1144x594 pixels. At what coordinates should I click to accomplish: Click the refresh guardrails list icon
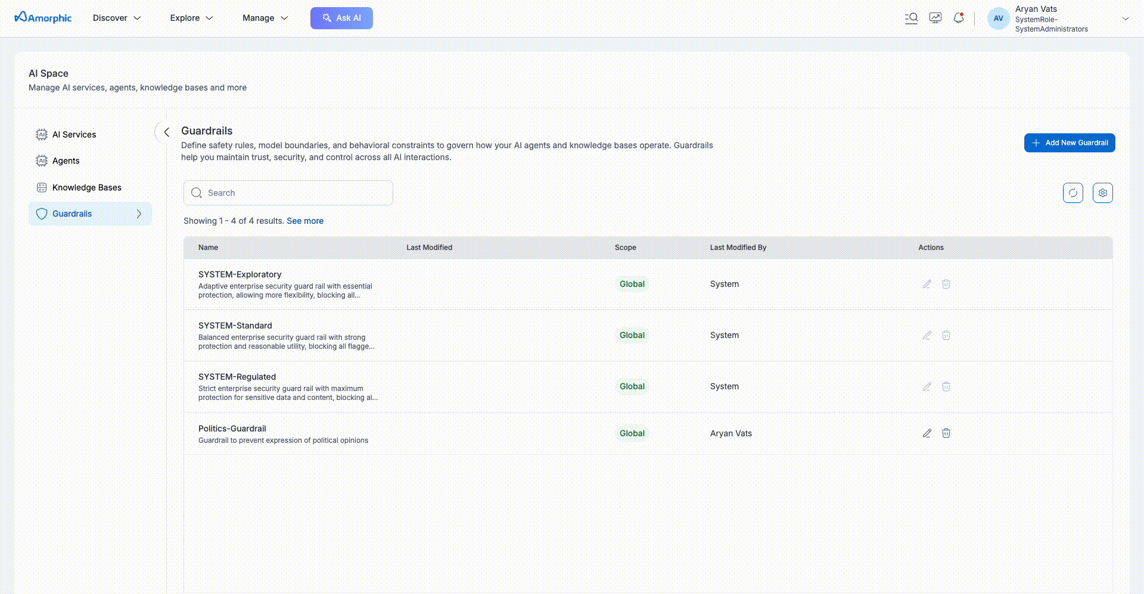[x=1072, y=193]
